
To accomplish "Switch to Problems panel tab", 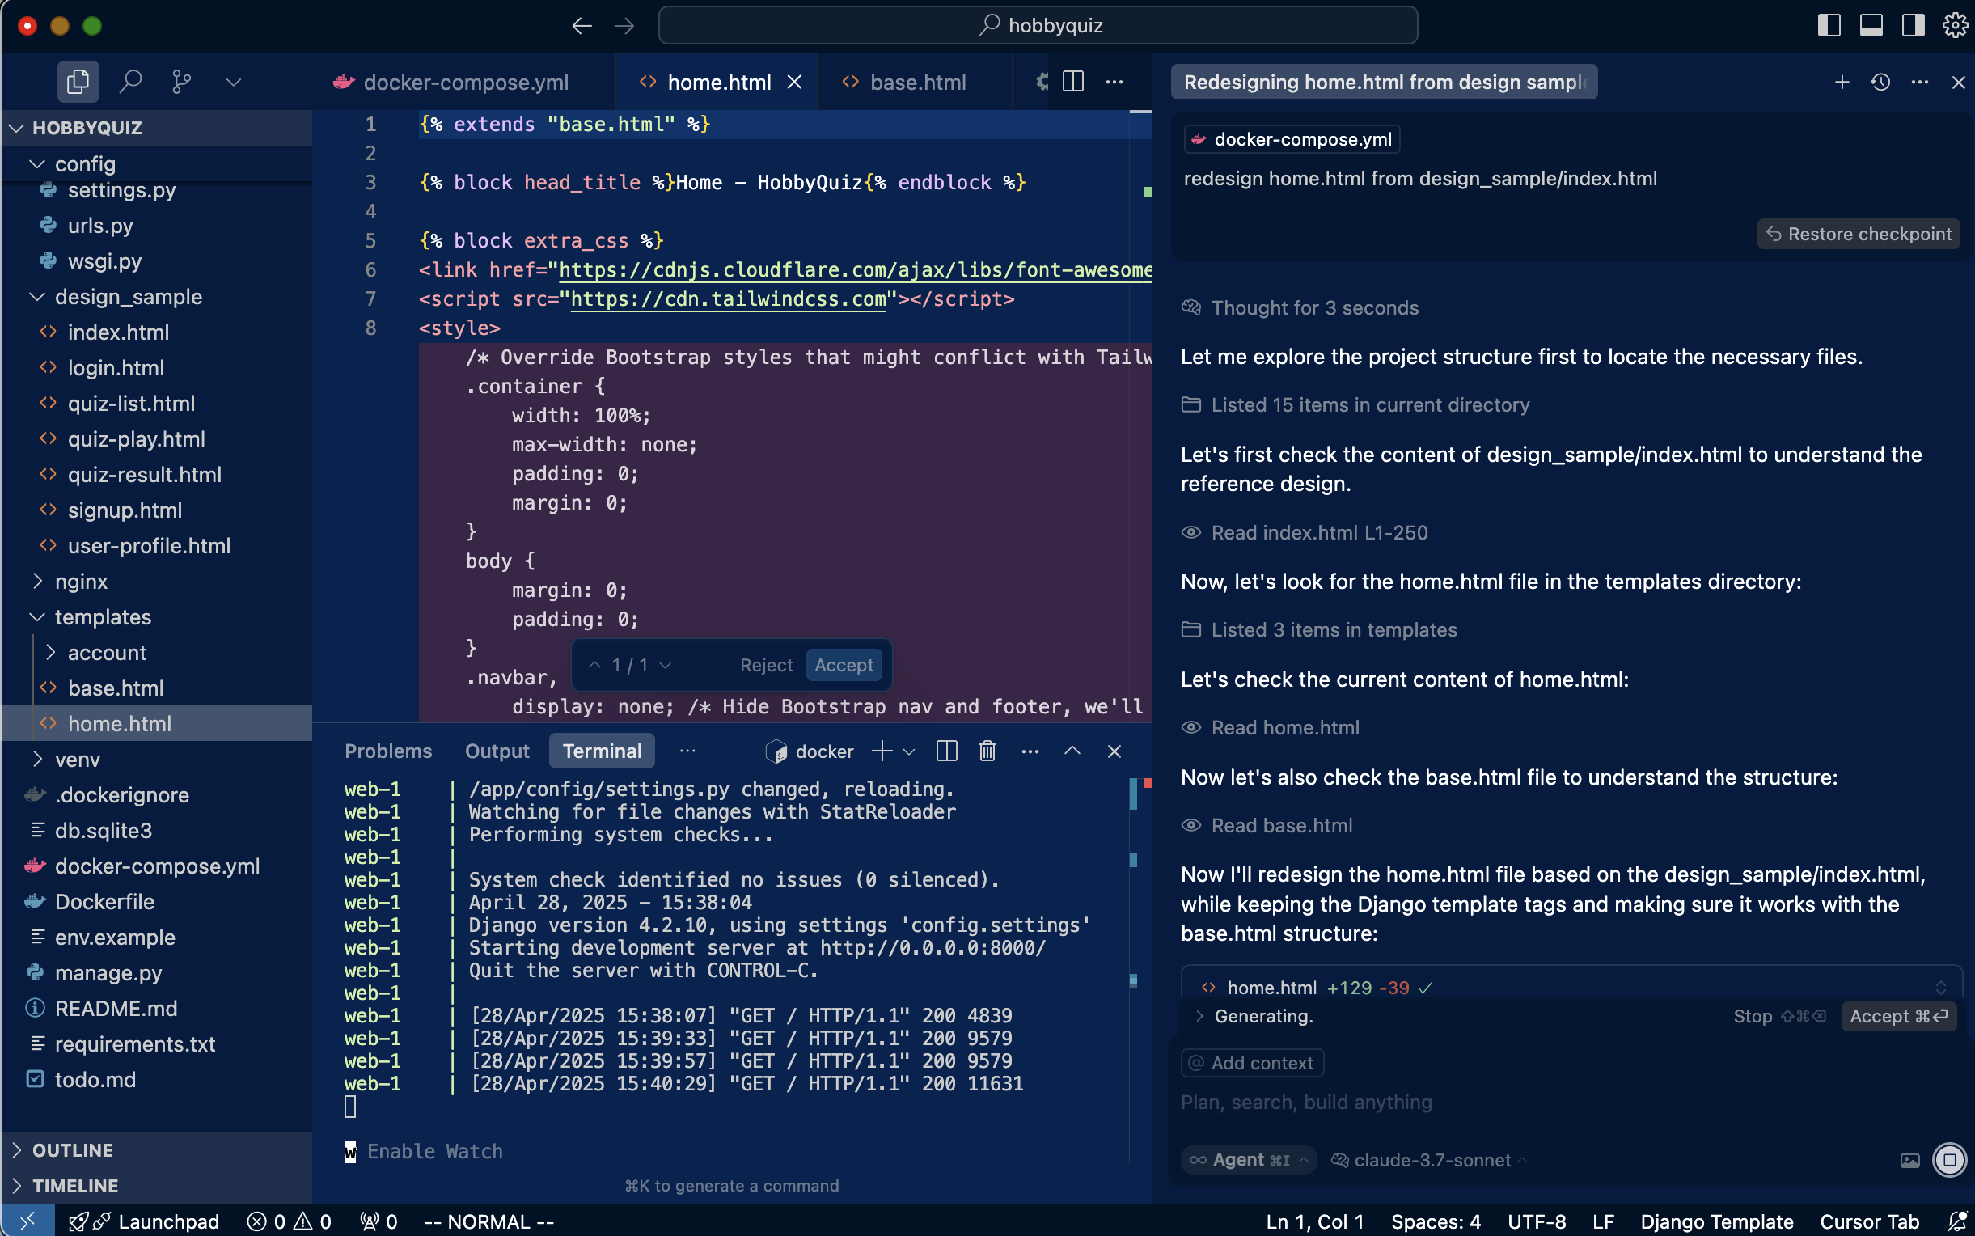I will click(x=388, y=751).
